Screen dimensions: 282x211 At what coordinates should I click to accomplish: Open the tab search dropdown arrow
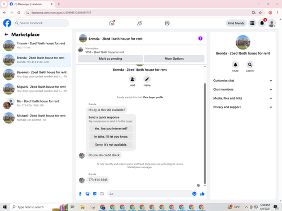click(4, 4)
